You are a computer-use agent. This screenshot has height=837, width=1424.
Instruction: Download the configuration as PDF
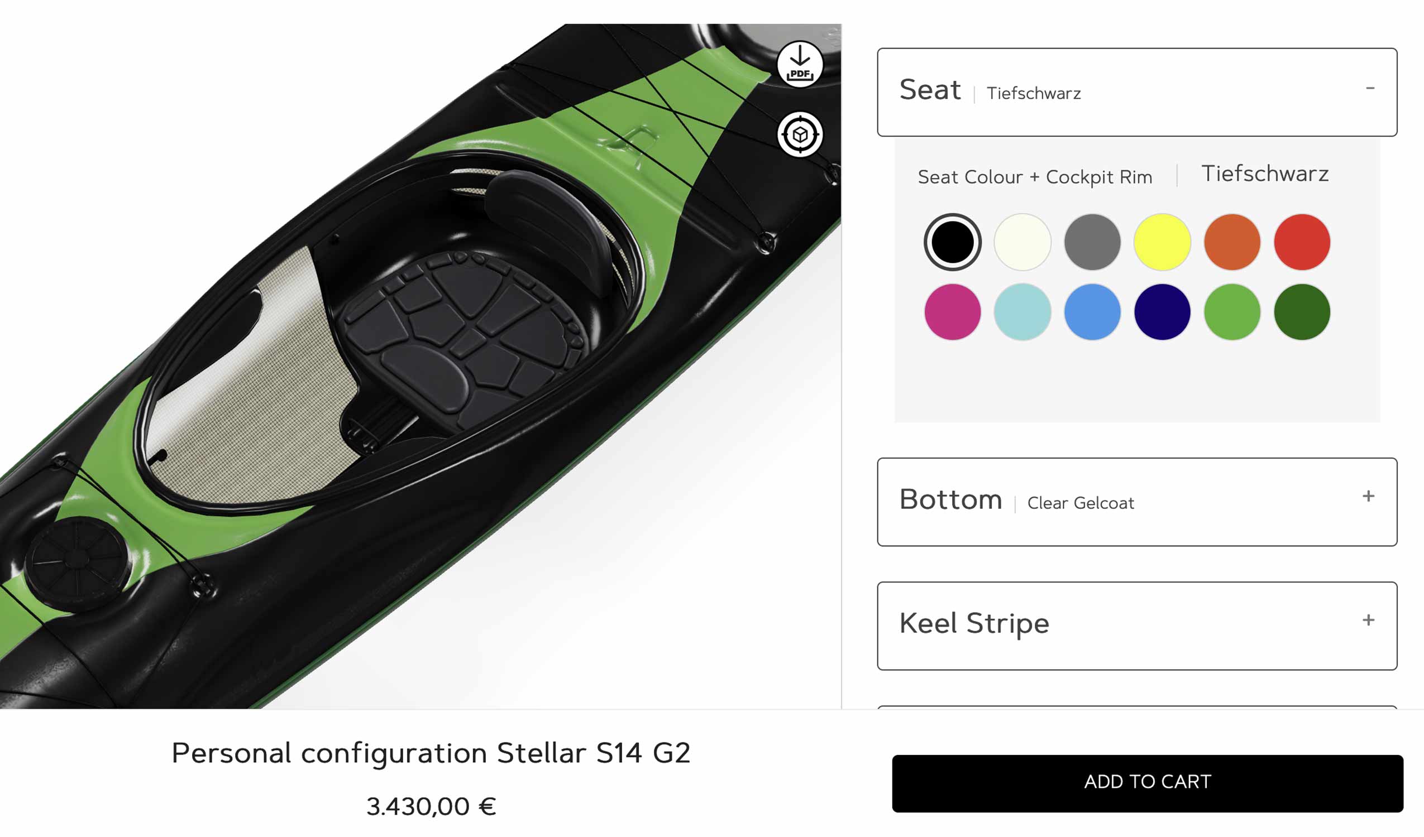[800, 64]
